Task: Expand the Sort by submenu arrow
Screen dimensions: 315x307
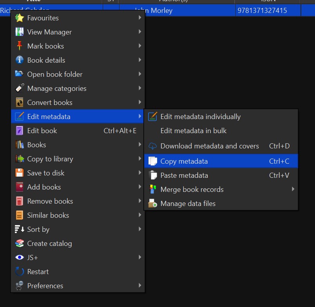Action: [140, 229]
